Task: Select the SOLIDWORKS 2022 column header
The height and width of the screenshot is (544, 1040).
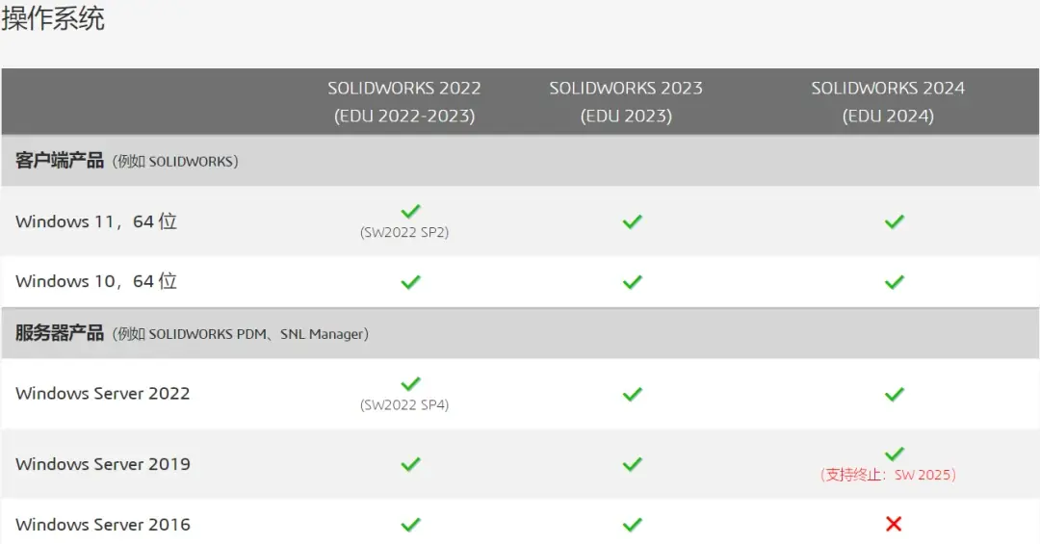Action: point(403,101)
